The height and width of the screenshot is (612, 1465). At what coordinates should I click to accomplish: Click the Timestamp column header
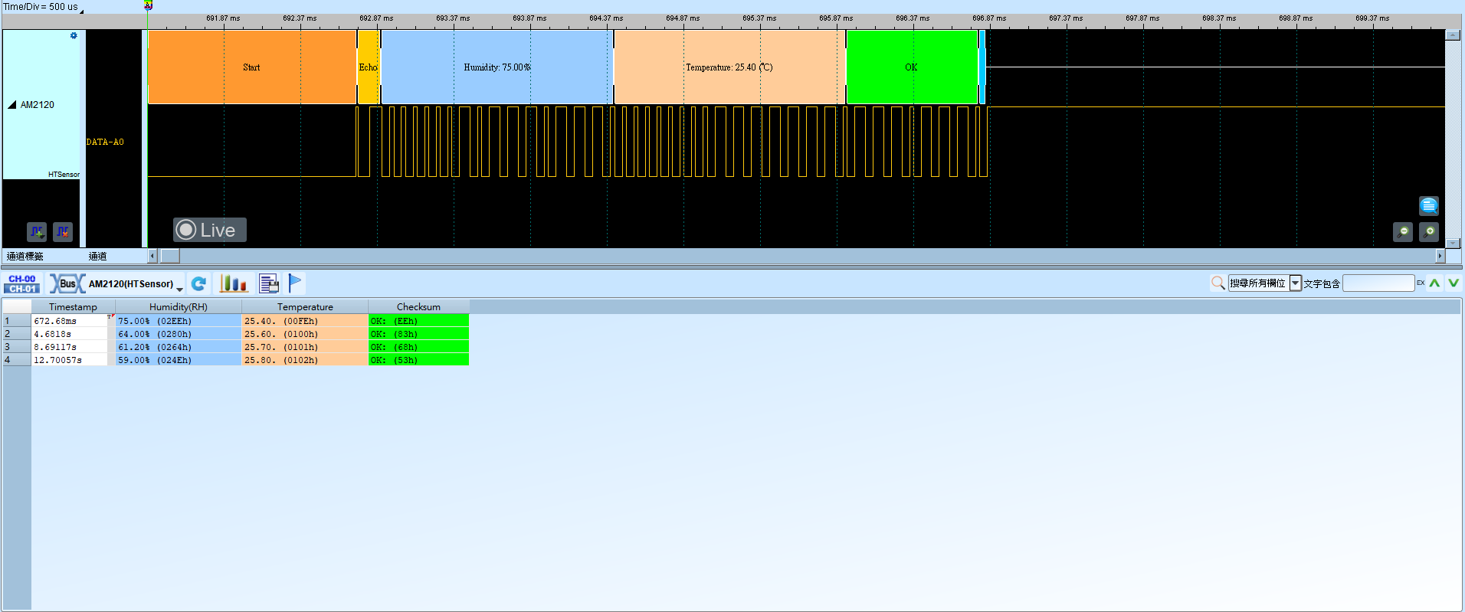(x=73, y=307)
